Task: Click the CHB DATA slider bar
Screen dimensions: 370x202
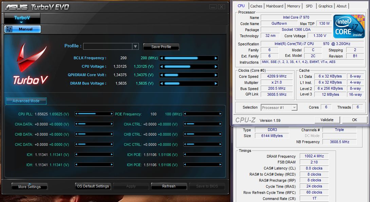Action: click(94, 134)
